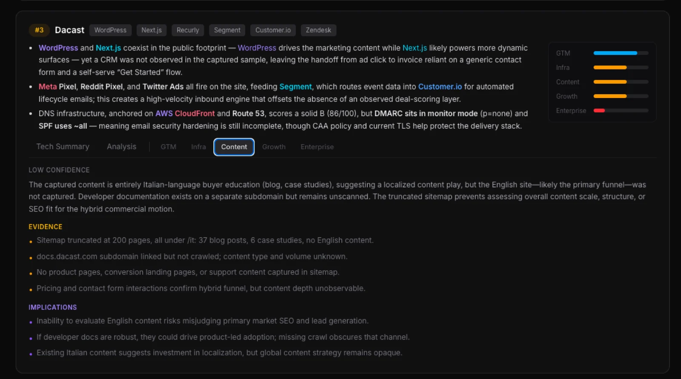Click the "Existing Italian content suggests" implication
The image size is (681, 379).
(219, 353)
